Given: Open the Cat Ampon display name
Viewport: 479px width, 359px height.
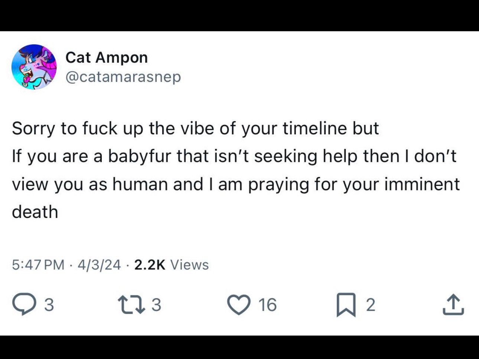Looking at the screenshot, I should pyautogui.click(x=107, y=57).
